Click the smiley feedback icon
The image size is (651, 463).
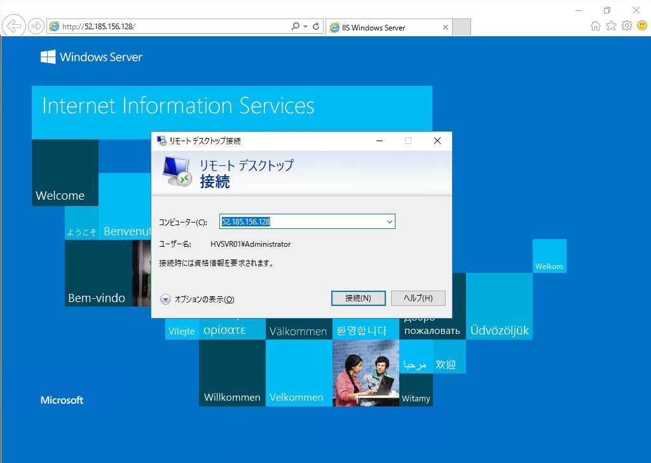642,25
